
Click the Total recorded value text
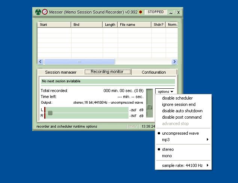pyautogui.click(x=123, y=91)
